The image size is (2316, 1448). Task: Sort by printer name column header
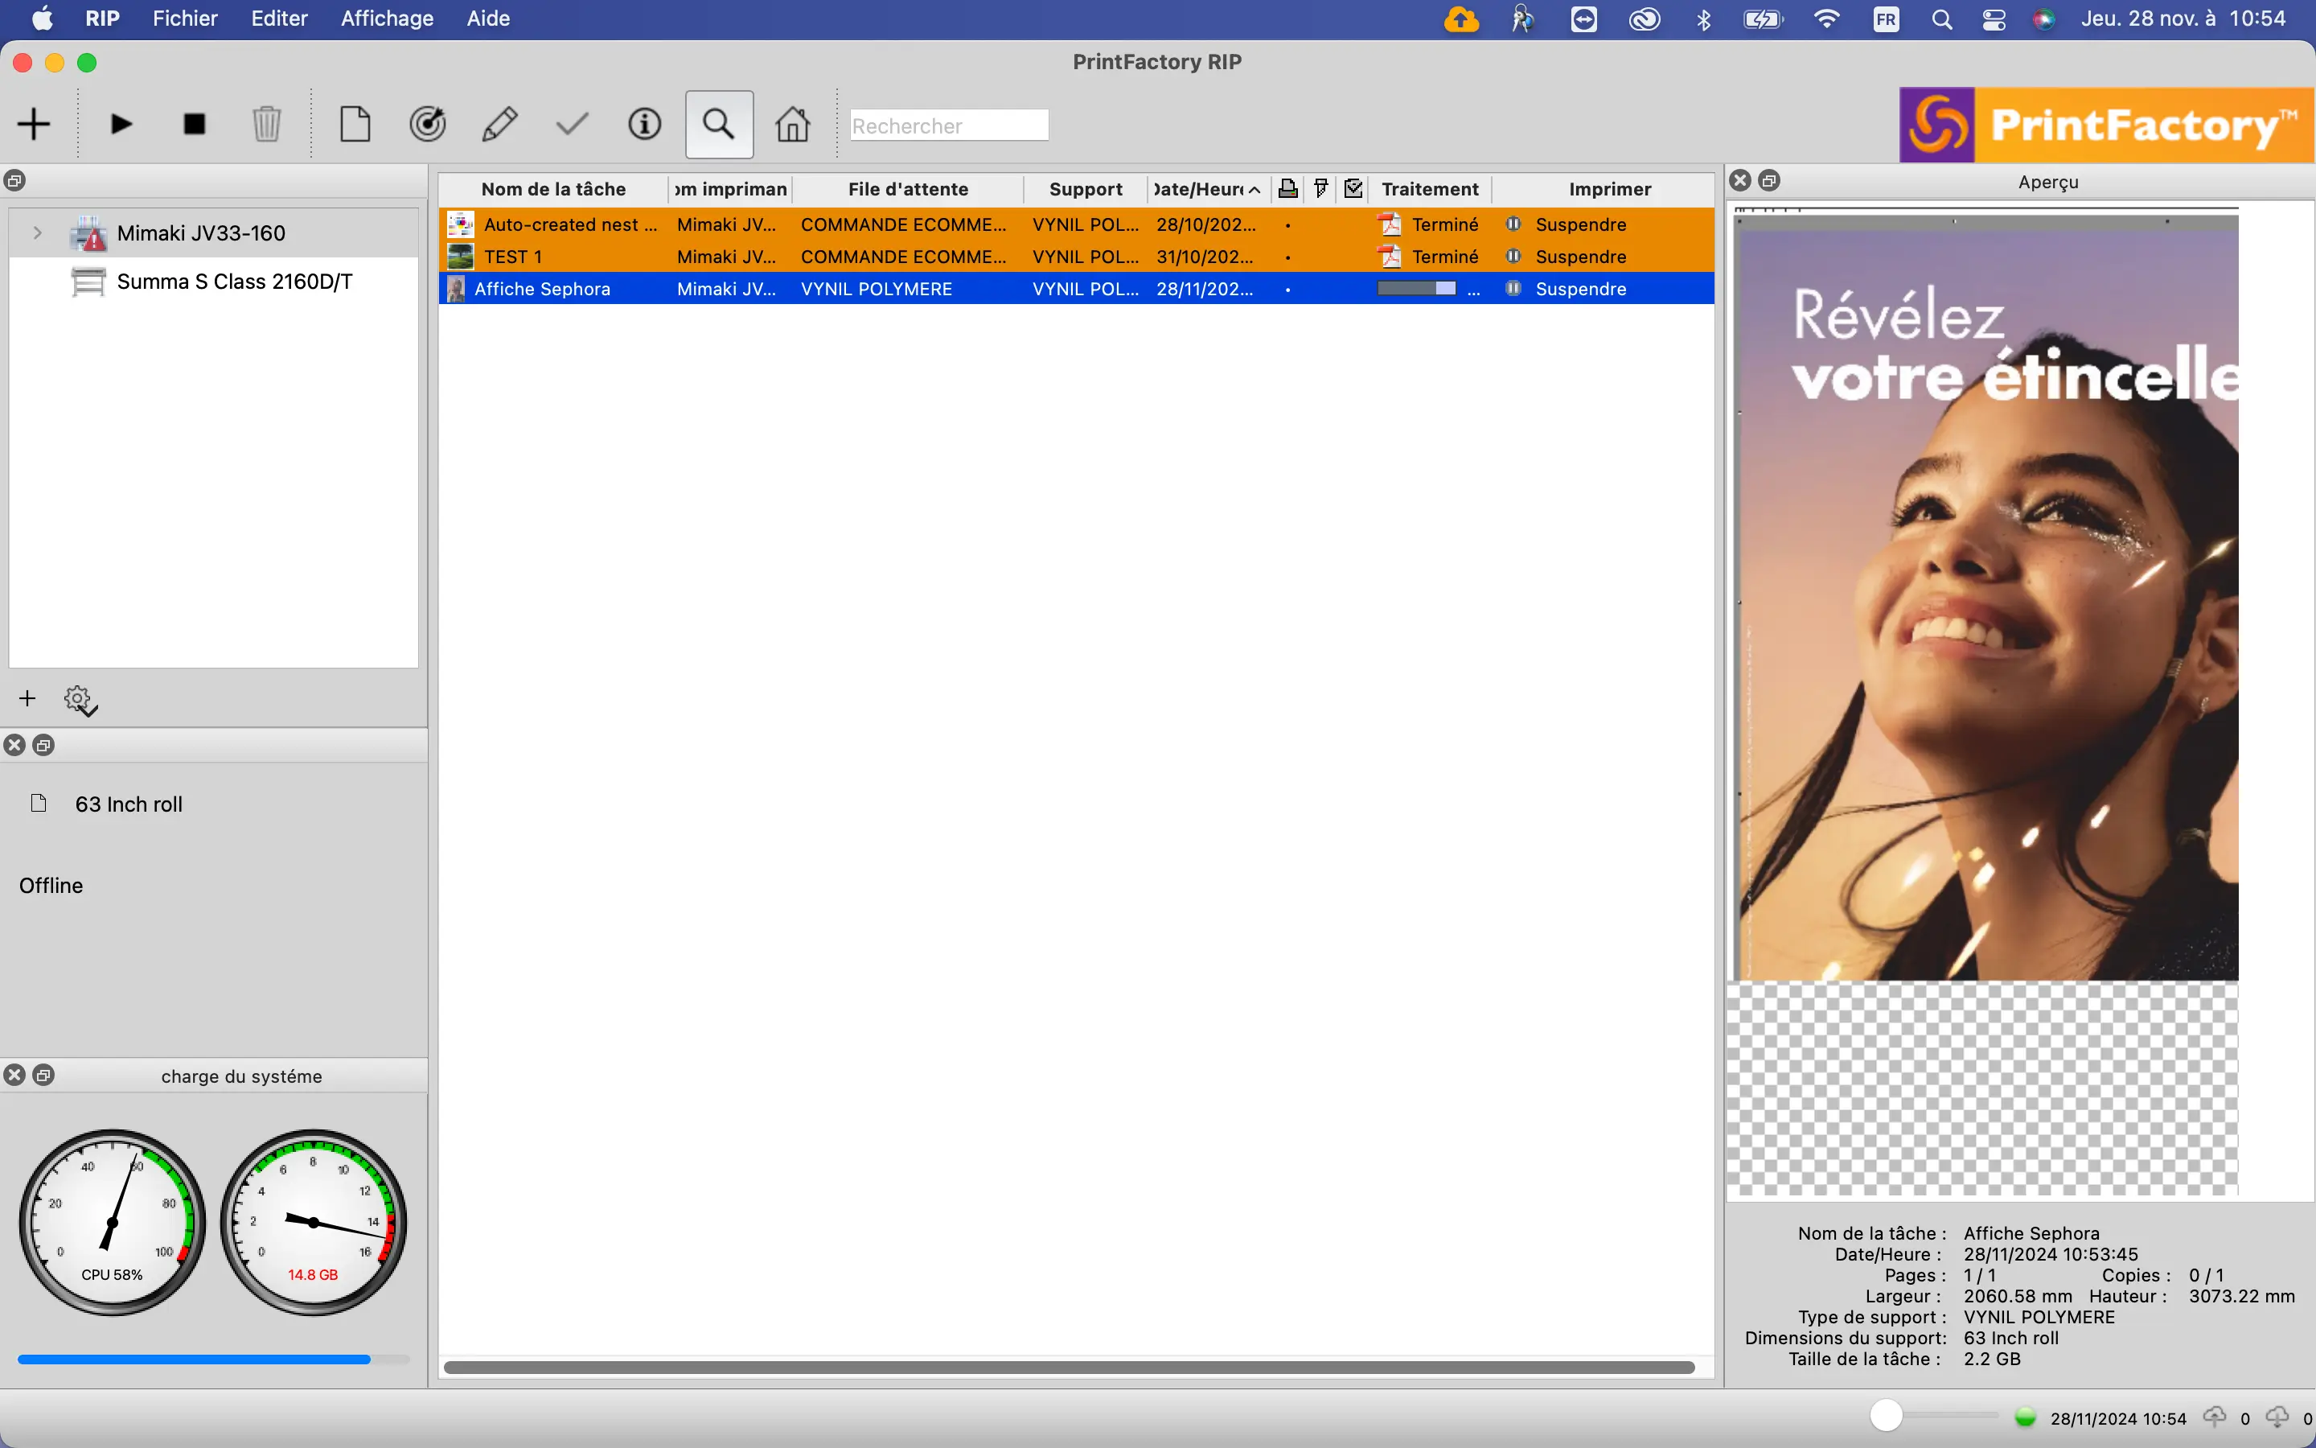(x=730, y=189)
